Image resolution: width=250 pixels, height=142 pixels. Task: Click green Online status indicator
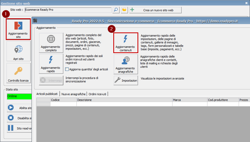pyautogui.click(x=19, y=96)
